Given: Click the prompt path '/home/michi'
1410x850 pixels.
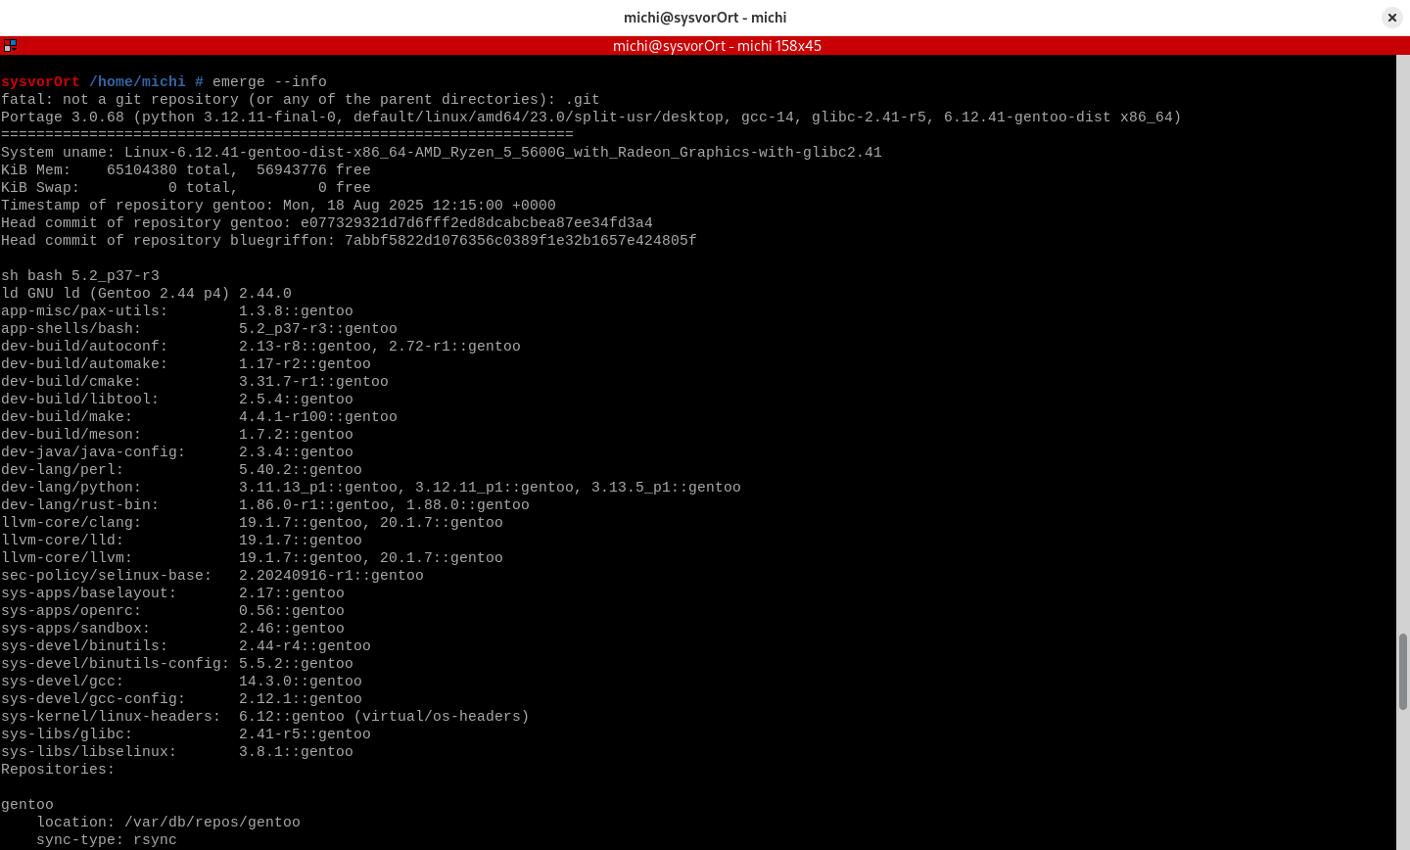Looking at the screenshot, I should pyautogui.click(x=137, y=82).
